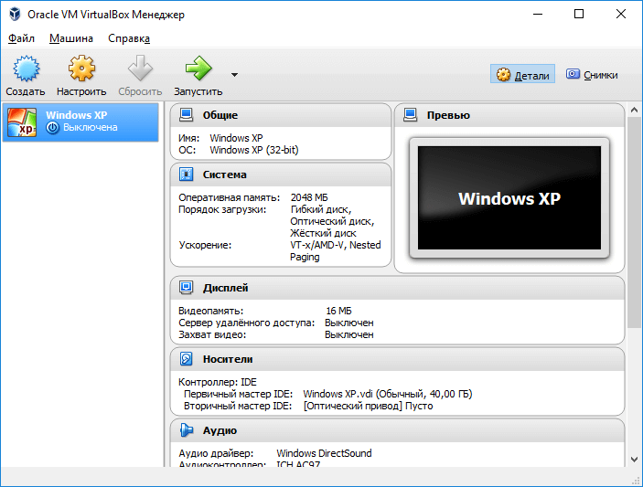Switch to the Детали view

point(522,75)
